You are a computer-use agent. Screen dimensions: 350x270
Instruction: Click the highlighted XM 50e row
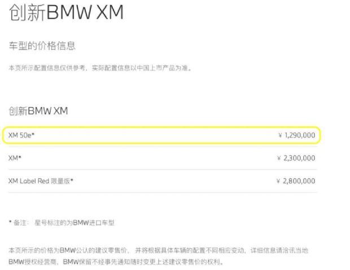[161, 135]
